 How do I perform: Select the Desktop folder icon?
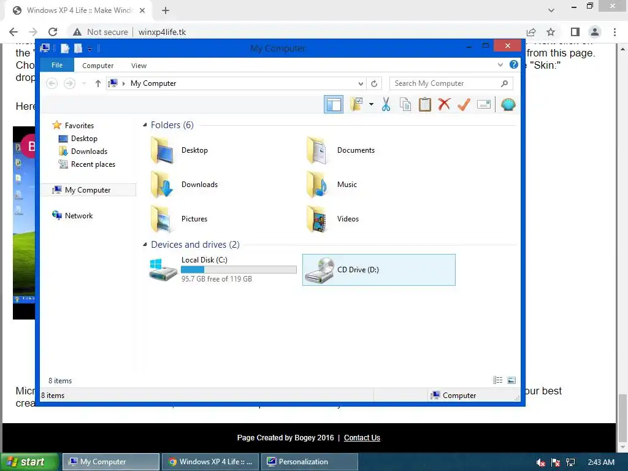click(x=162, y=150)
